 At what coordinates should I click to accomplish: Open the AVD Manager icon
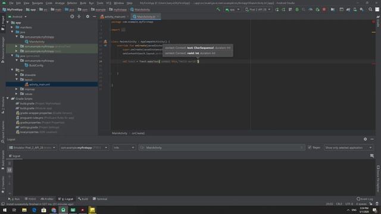(355, 10)
